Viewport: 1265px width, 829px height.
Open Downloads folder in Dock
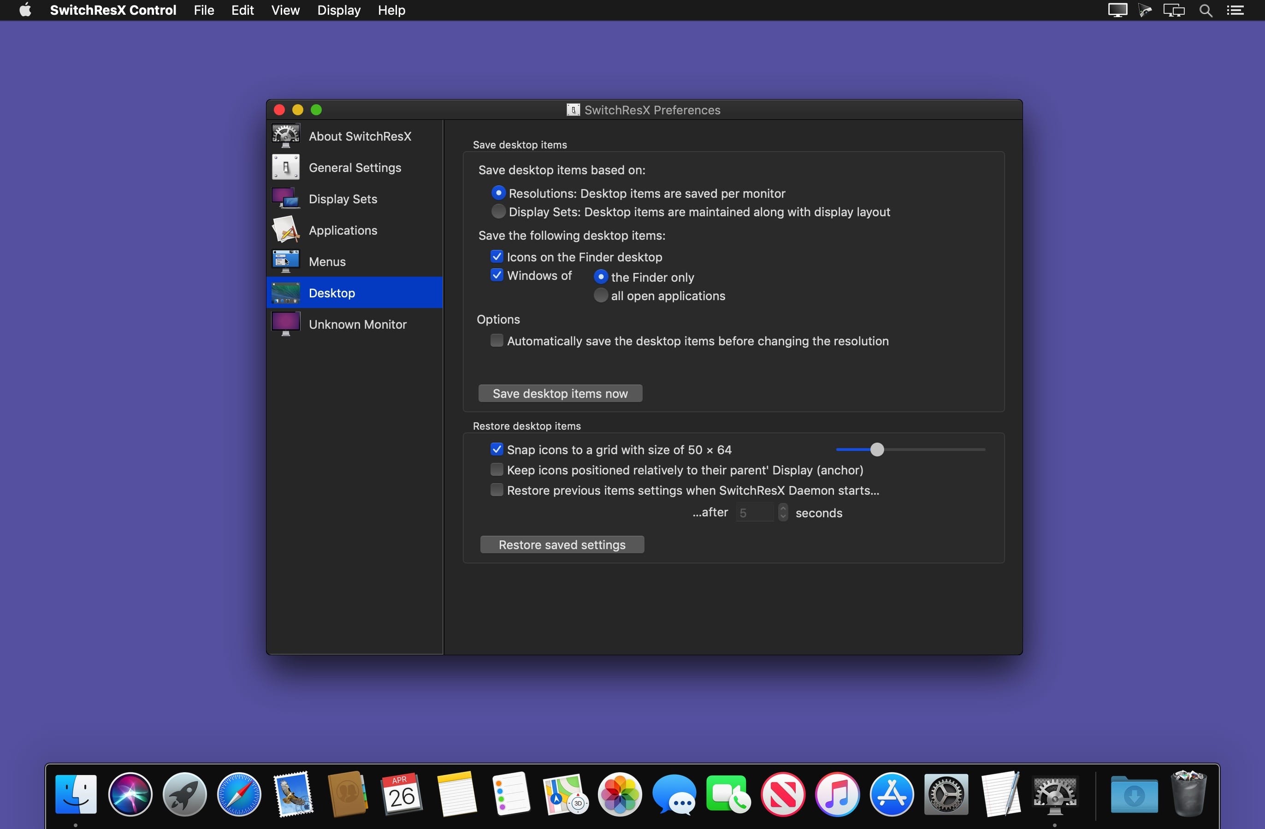point(1134,794)
